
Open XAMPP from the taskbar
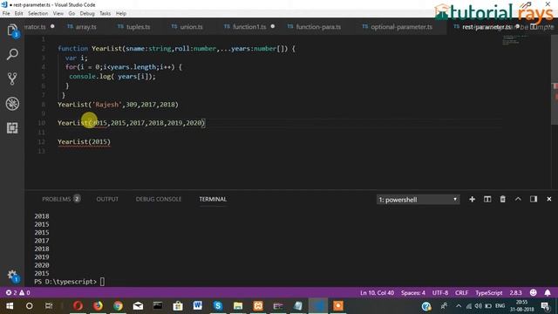[258, 306]
